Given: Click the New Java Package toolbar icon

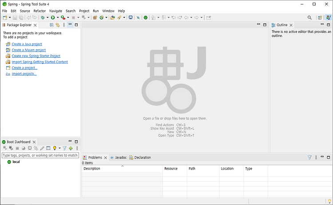Looking at the screenshot, I should pos(95,18).
